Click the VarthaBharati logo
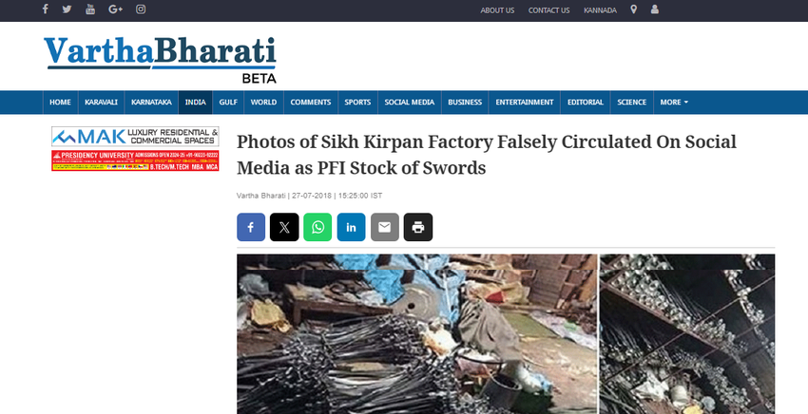The image size is (808, 414). (x=161, y=59)
